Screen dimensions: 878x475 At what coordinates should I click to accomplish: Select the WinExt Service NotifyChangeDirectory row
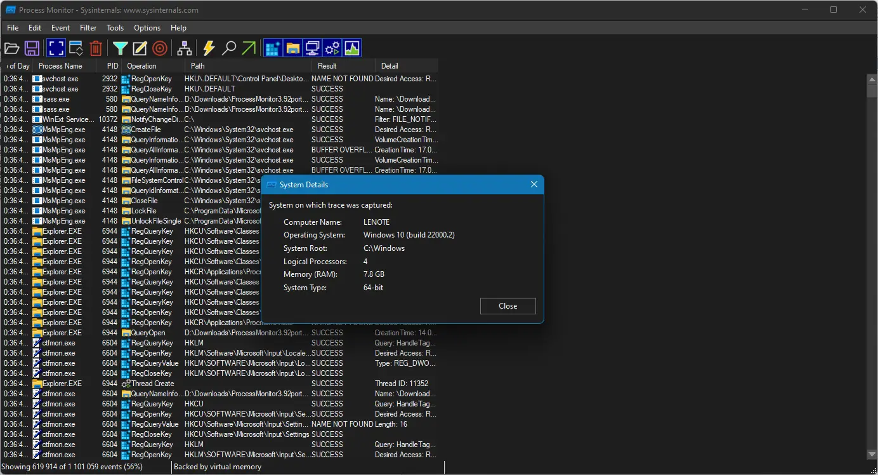click(x=220, y=119)
